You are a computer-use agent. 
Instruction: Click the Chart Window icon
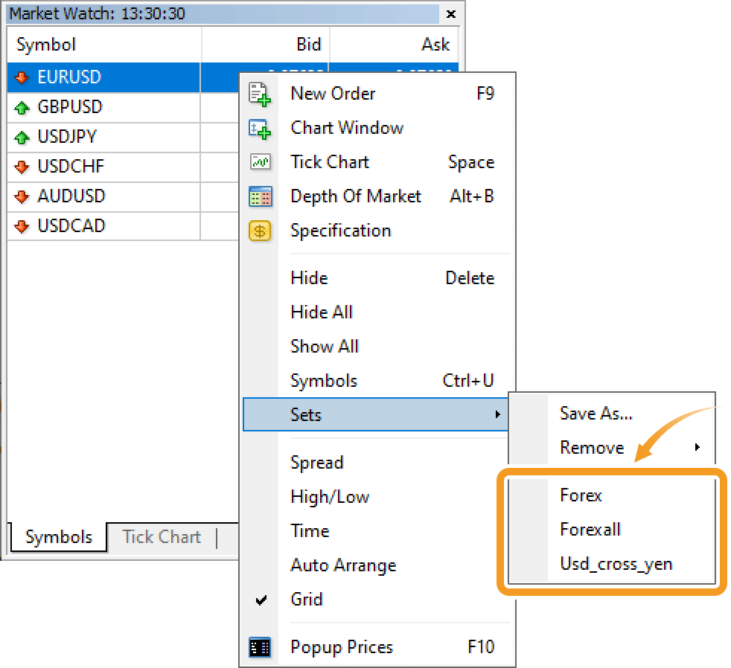pyautogui.click(x=260, y=129)
